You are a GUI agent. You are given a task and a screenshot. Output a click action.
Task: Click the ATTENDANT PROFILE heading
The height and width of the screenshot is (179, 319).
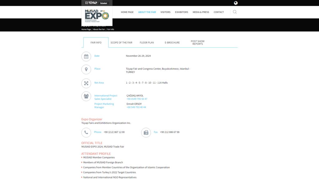pyautogui.click(x=96, y=154)
